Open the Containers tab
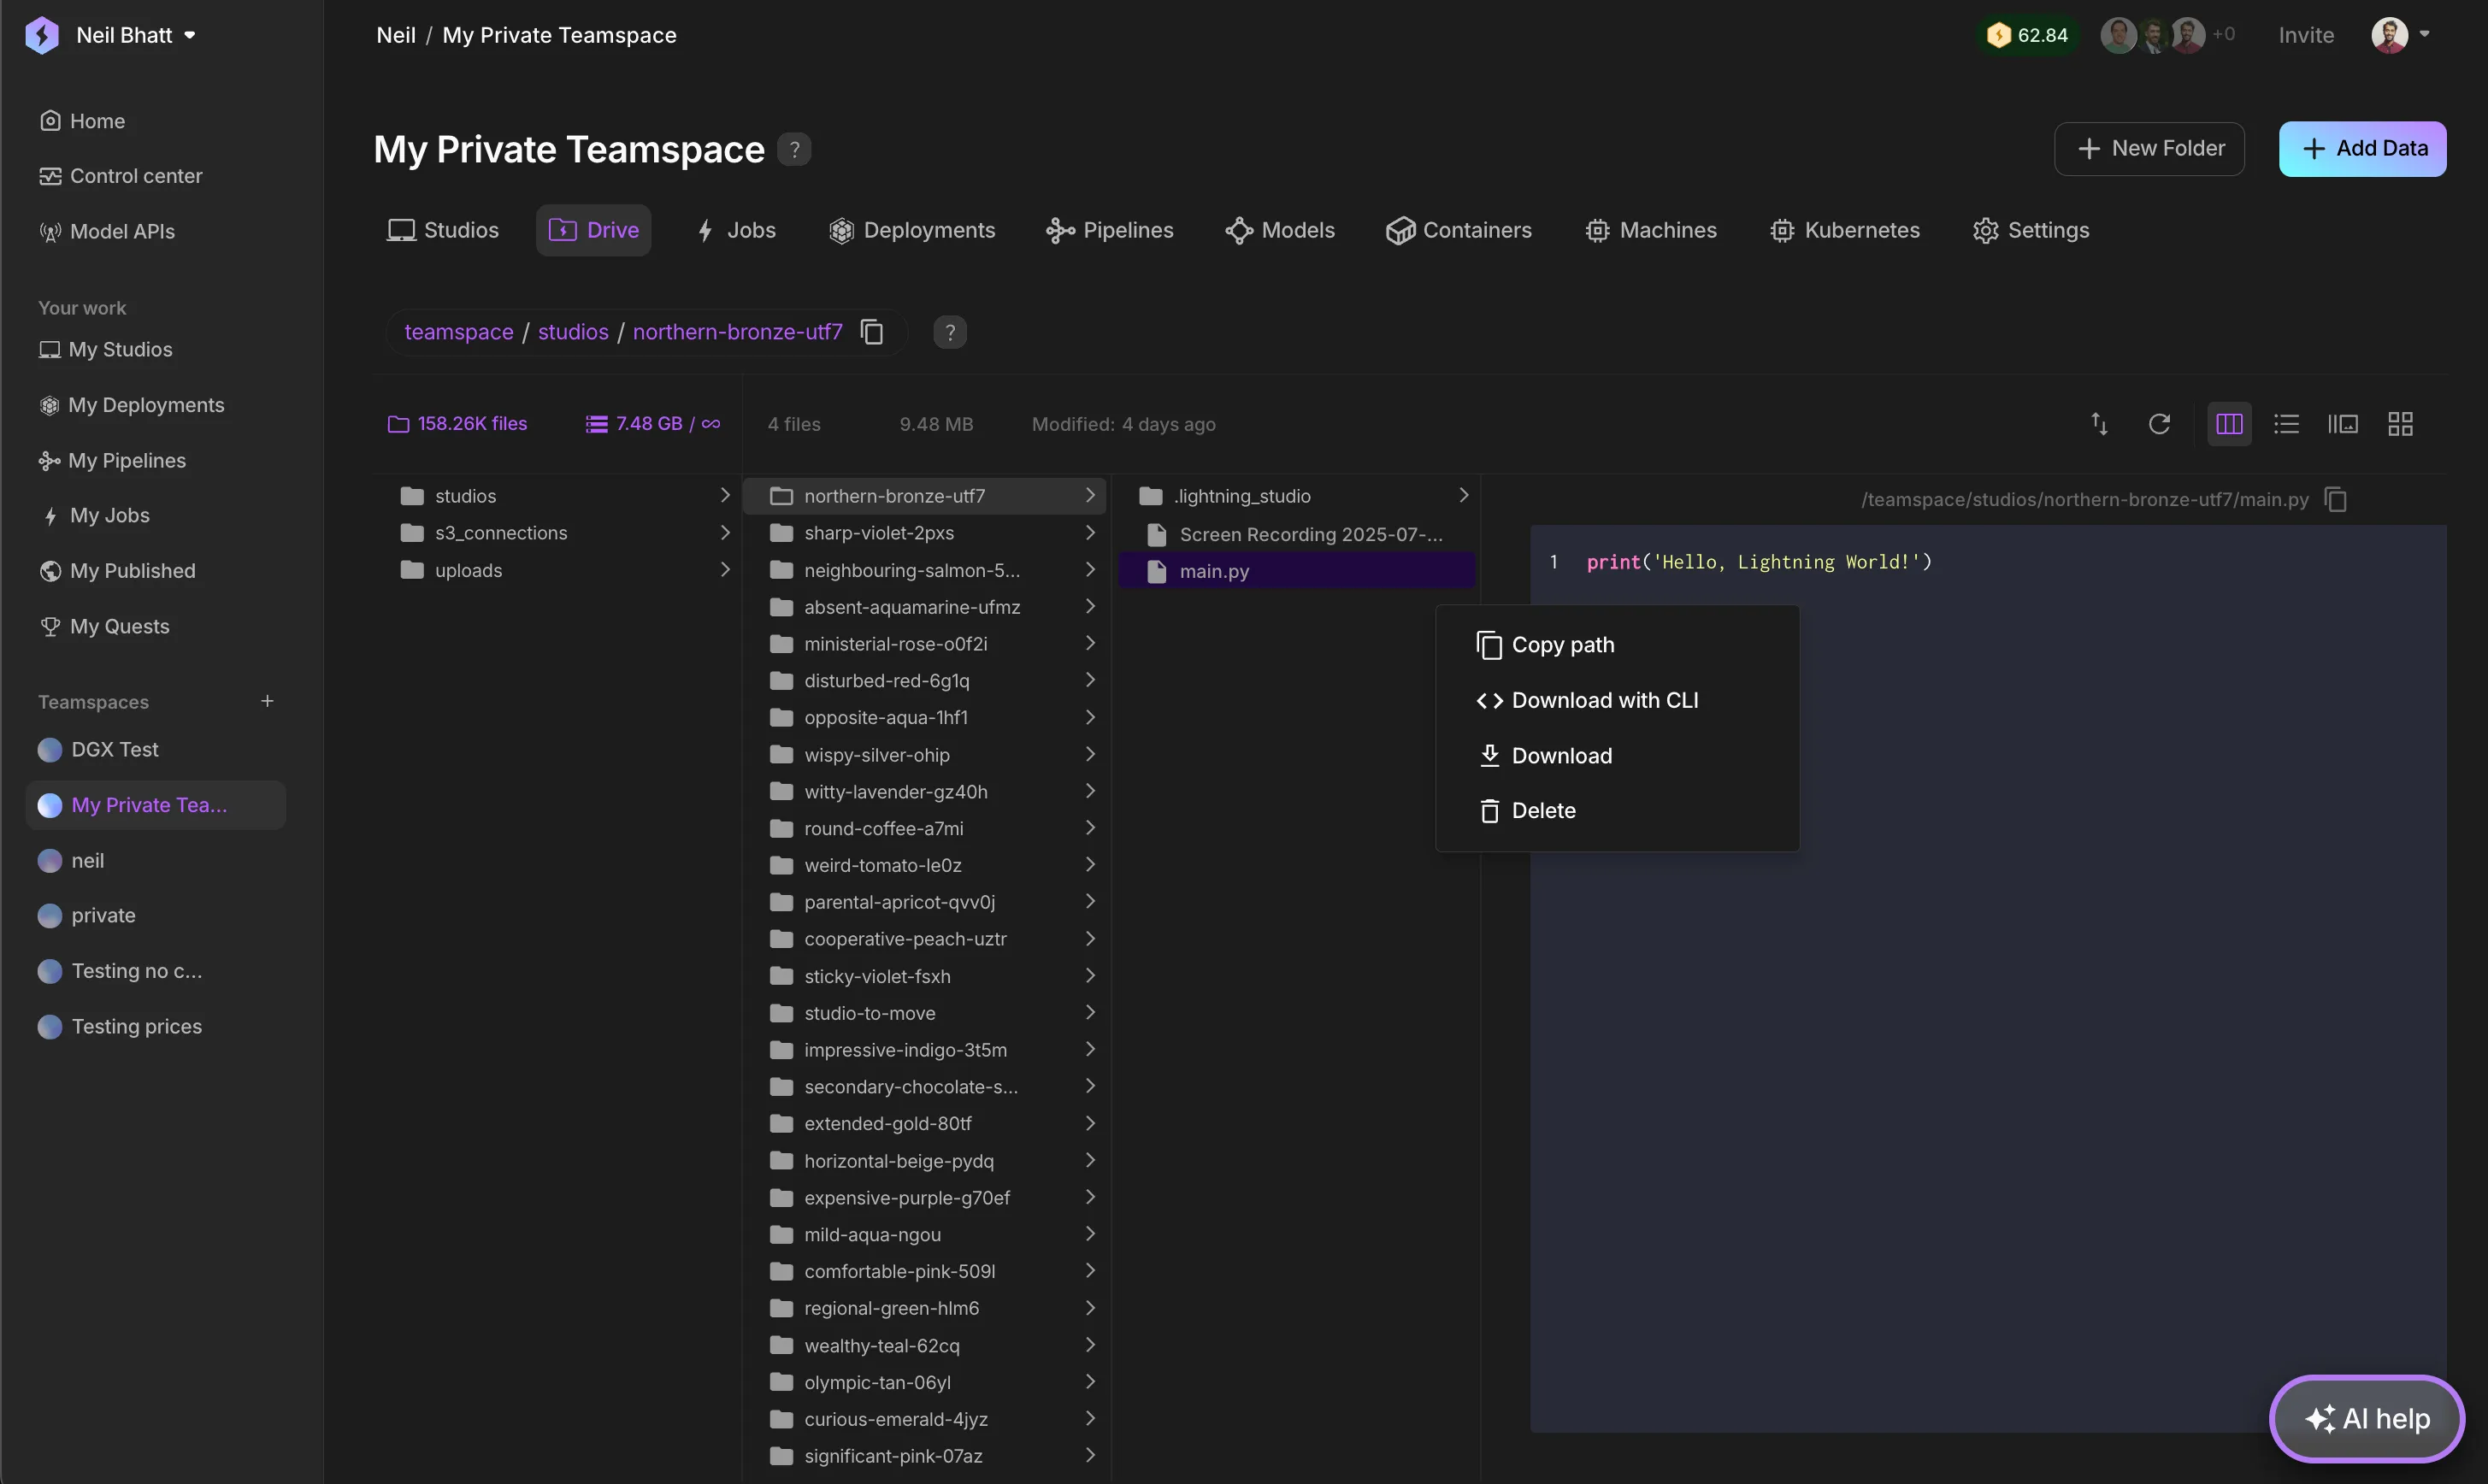Viewport: 2488px width, 1484px height. tap(1458, 231)
